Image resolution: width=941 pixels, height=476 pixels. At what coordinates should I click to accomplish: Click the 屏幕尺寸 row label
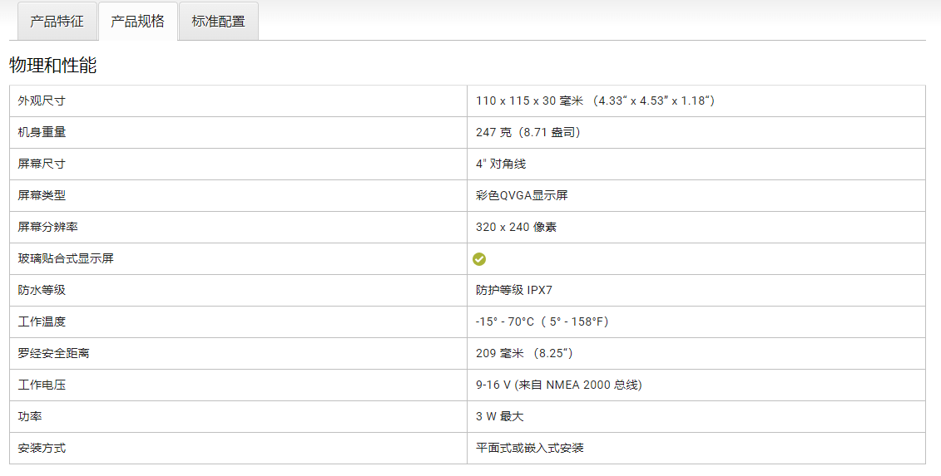tap(42, 164)
